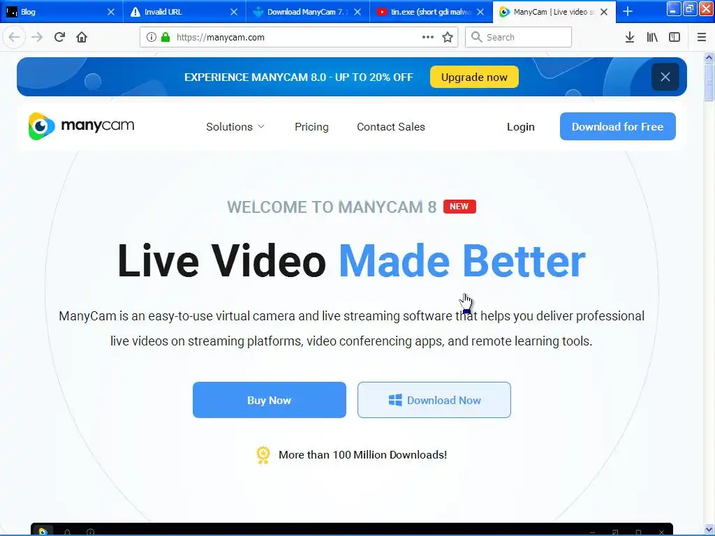Close the Invalid URL tab
The width and height of the screenshot is (715, 536).
pyautogui.click(x=234, y=12)
